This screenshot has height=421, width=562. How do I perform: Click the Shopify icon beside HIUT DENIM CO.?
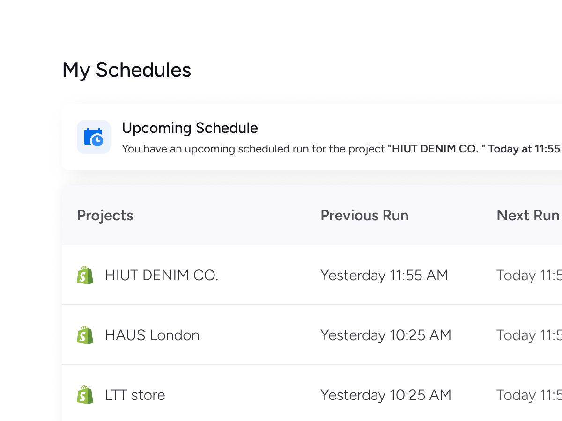[85, 275]
